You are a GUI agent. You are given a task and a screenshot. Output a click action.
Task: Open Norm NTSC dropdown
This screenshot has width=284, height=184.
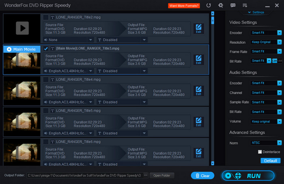[x=266, y=143]
